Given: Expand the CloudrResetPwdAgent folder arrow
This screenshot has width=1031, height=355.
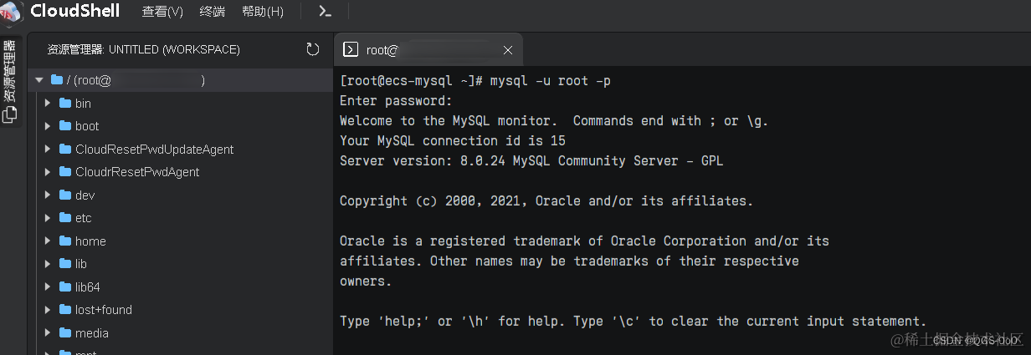Looking at the screenshot, I should [x=48, y=172].
